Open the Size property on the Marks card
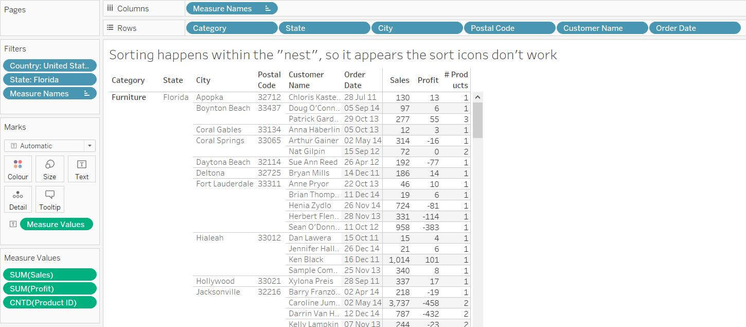 (x=49, y=169)
